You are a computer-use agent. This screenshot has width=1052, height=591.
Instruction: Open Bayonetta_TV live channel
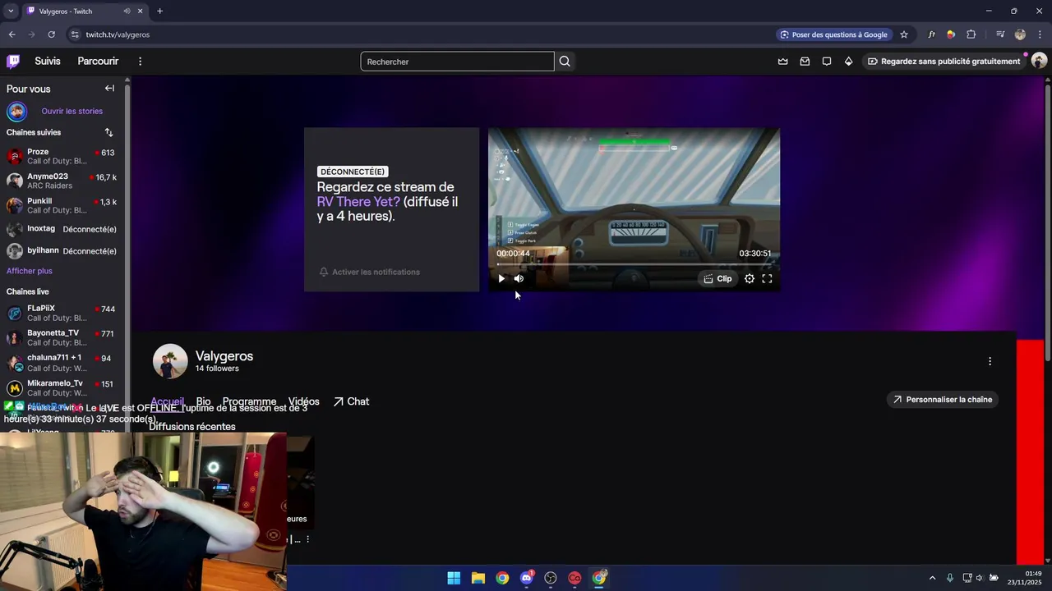pos(62,337)
